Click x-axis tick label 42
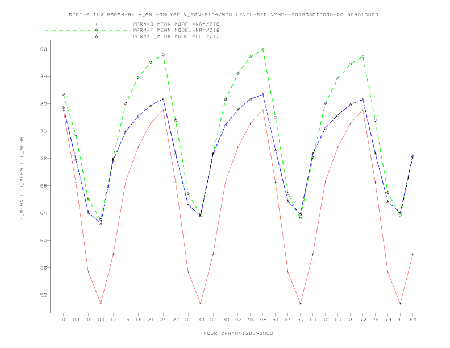This screenshot has width=450, height=348. pos(238,320)
